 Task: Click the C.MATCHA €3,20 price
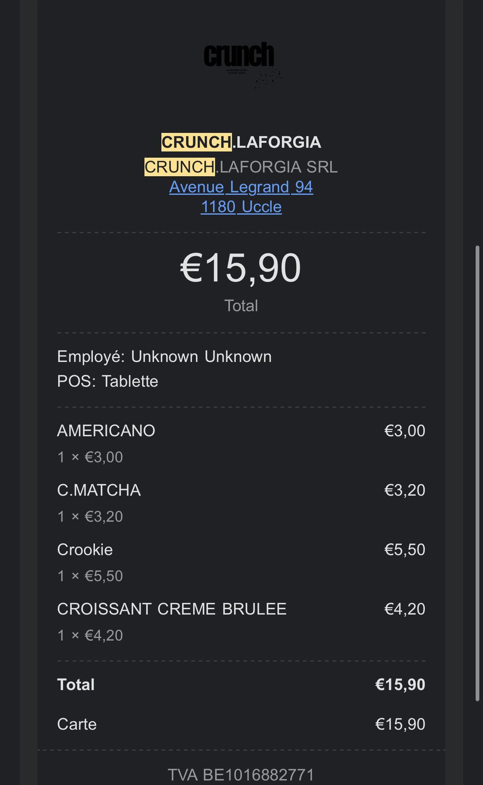click(404, 490)
